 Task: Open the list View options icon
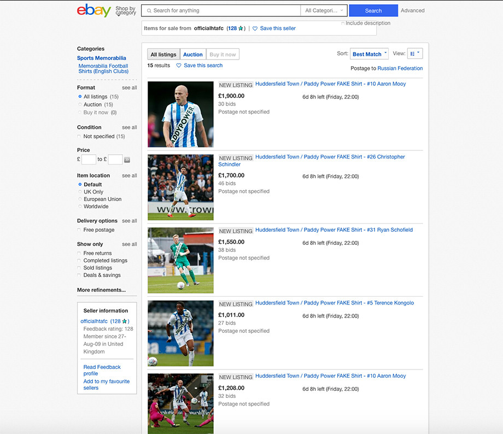(415, 54)
